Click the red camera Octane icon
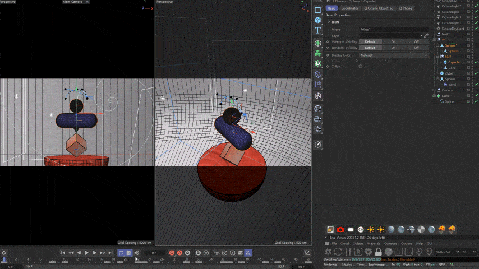Viewport: 479px width, 269px height. pyautogui.click(x=340, y=229)
